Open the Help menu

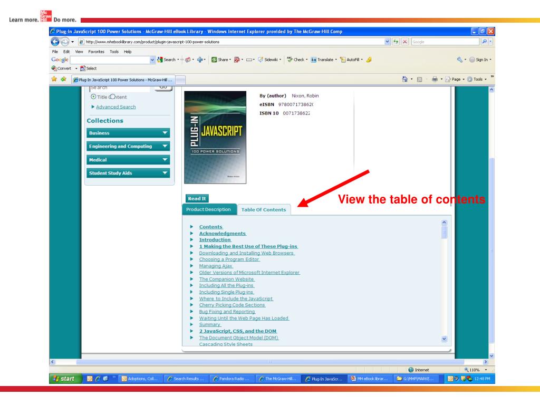pos(128,52)
